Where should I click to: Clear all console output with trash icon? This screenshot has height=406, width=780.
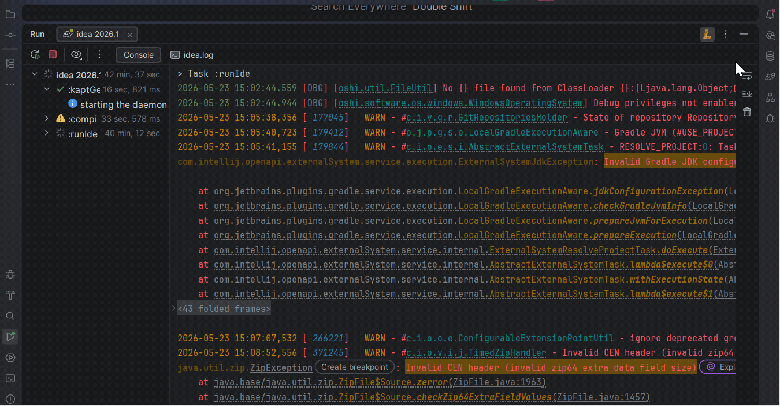747,112
